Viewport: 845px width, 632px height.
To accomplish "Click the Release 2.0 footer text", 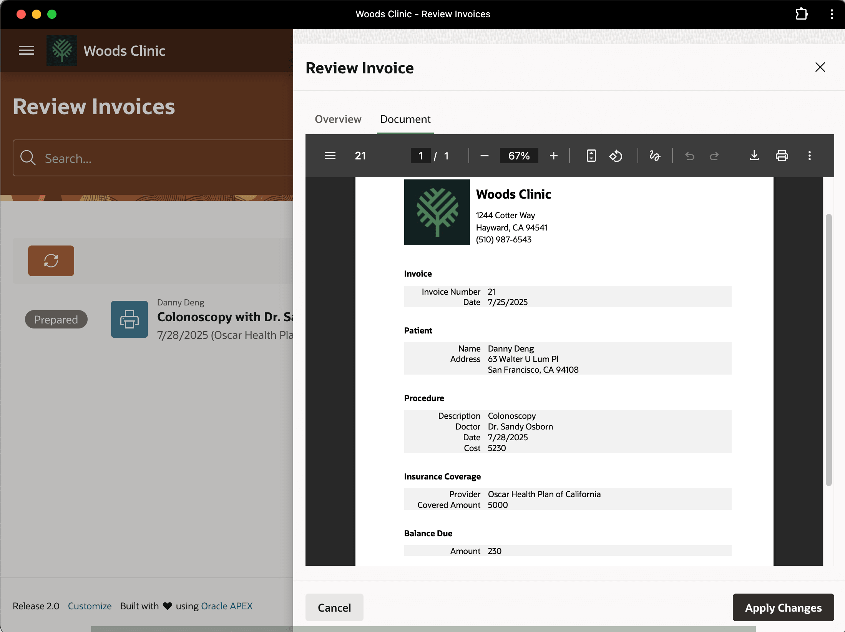I will coord(36,606).
